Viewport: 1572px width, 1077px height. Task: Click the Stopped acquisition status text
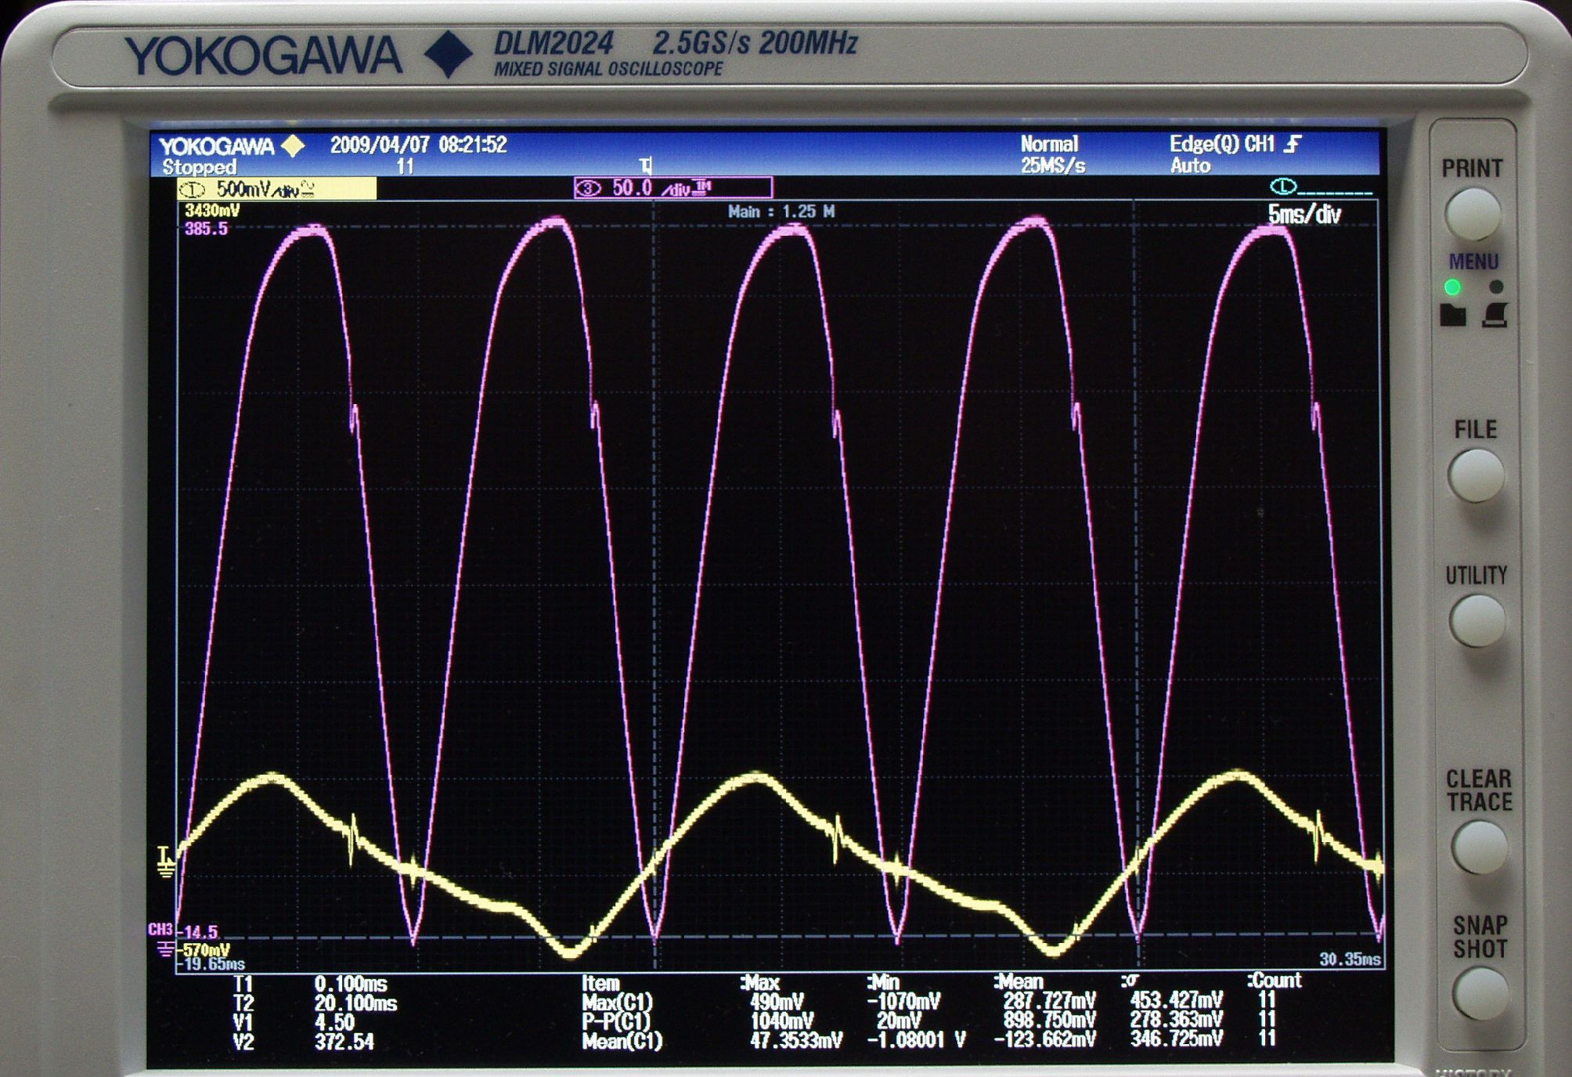point(199,167)
